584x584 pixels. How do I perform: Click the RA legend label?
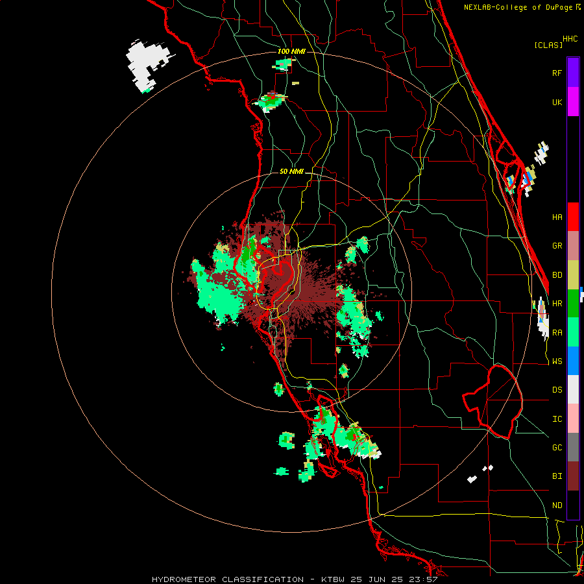557,333
